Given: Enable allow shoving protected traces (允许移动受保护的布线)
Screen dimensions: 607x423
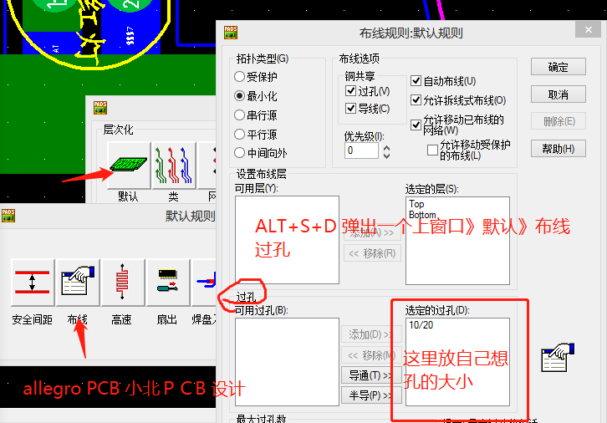Looking at the screenshot, I should (x=432, y=150).
